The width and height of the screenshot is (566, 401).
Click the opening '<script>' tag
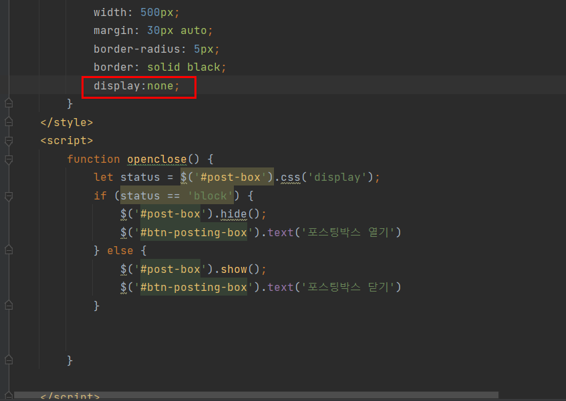pos(66,141)
